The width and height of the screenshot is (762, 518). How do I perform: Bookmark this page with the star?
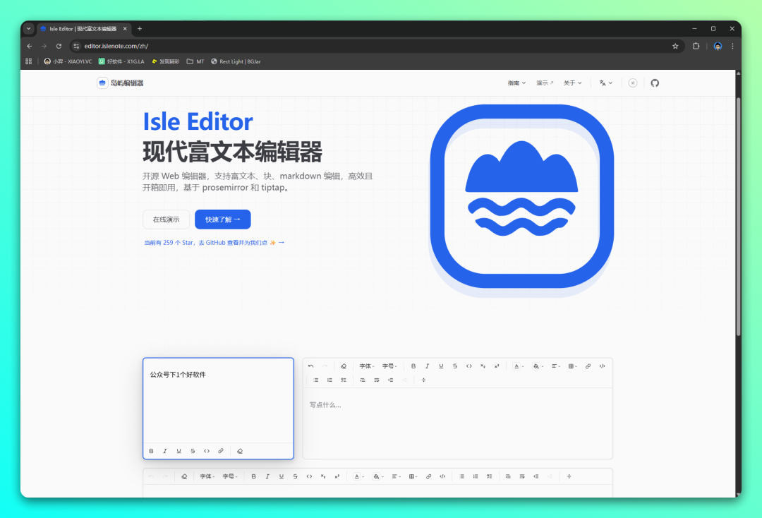[675, 46]
